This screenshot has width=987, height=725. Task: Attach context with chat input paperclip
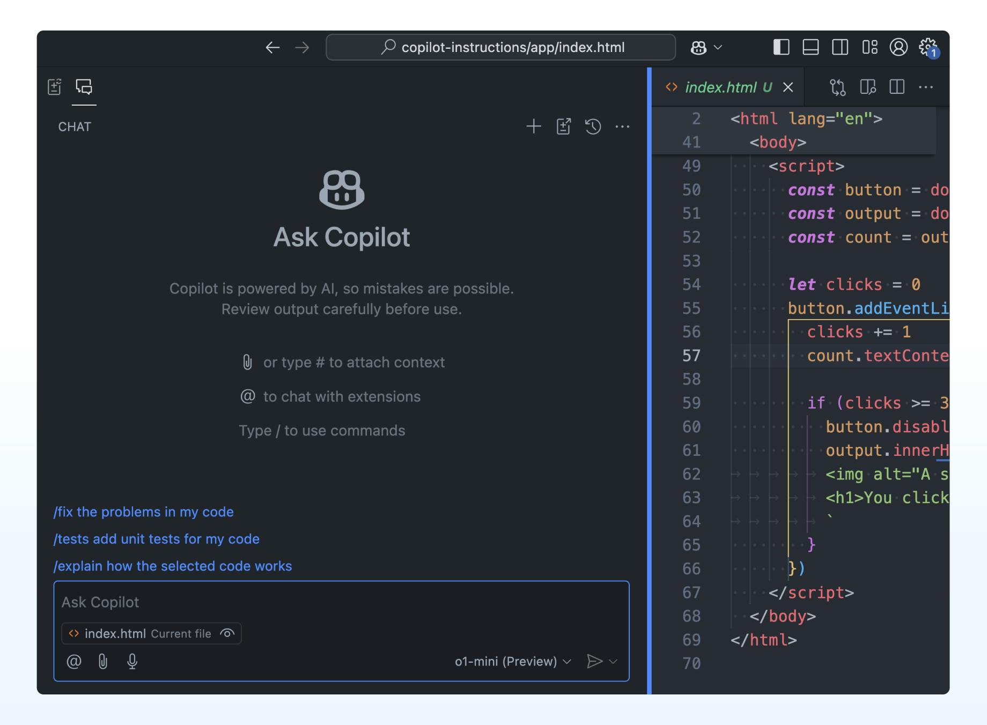pyautogui.click(x=103, y=661)
